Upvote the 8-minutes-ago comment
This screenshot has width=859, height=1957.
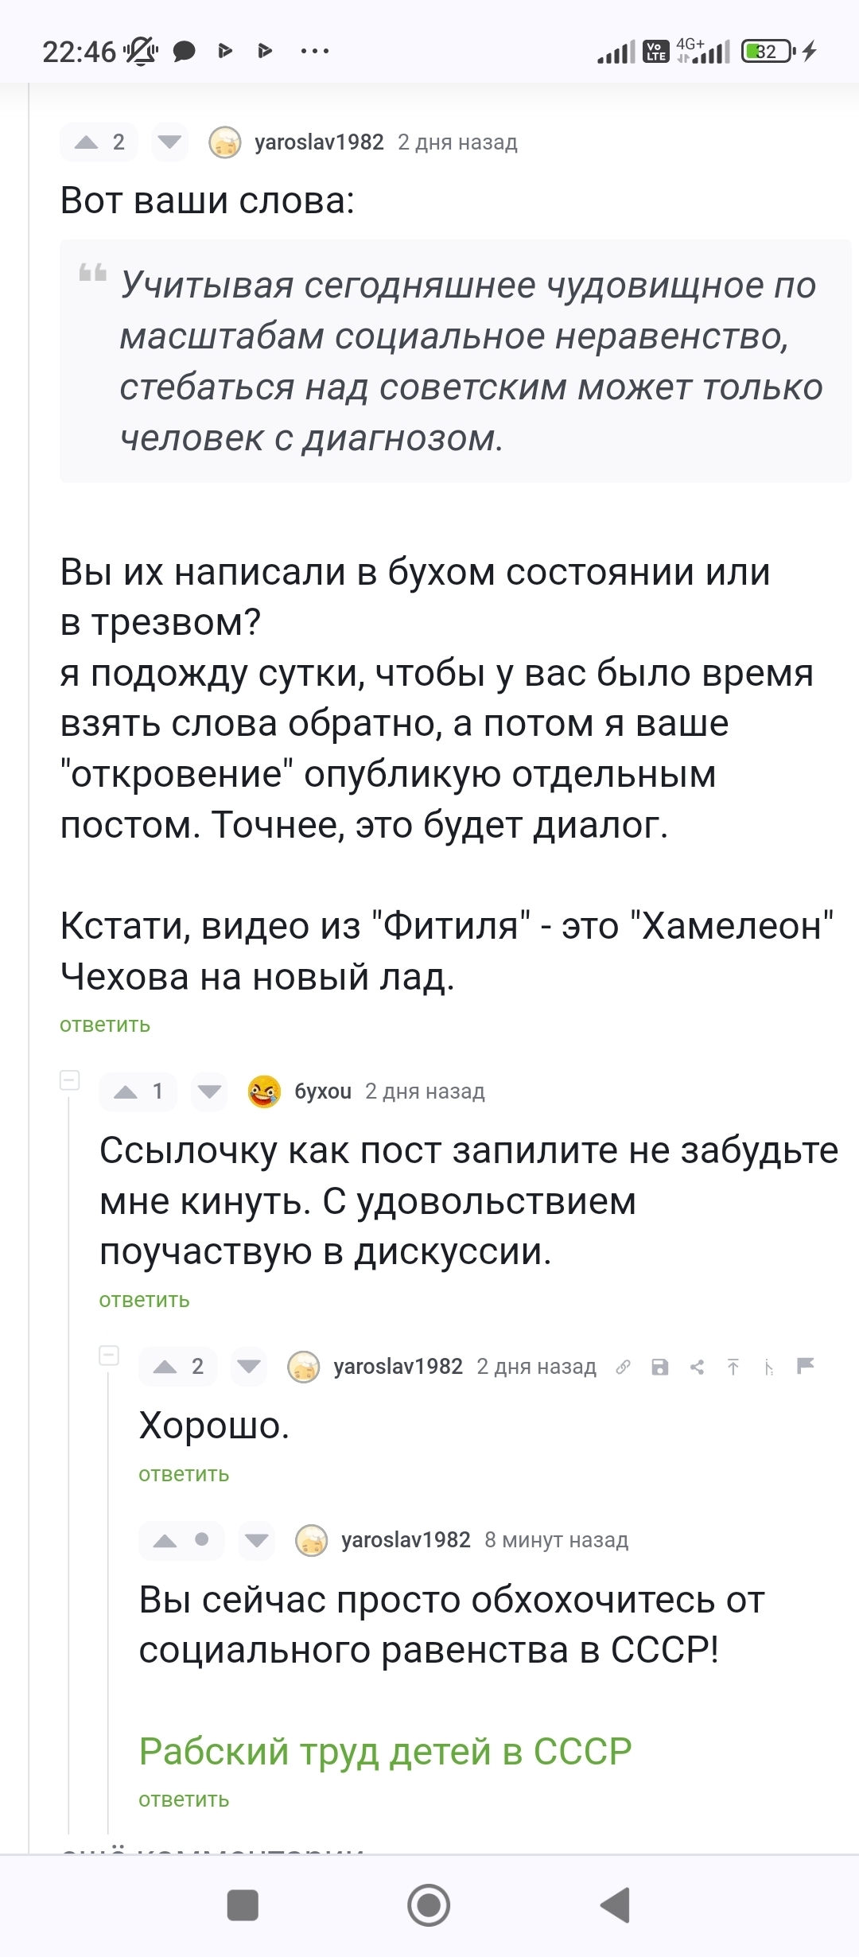[x=165, y=1540]
